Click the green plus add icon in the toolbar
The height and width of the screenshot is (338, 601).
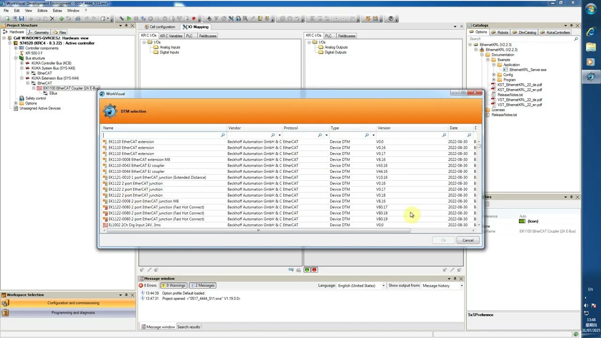pos(61,19)
